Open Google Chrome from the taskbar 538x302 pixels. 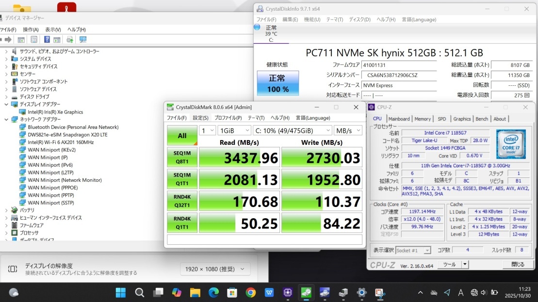tap(251, 292)
